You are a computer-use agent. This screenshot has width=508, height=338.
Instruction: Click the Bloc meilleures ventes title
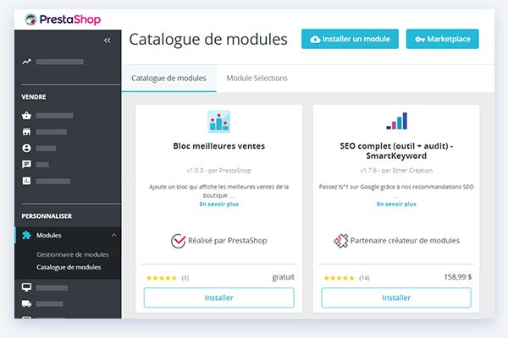click(219, 146)
